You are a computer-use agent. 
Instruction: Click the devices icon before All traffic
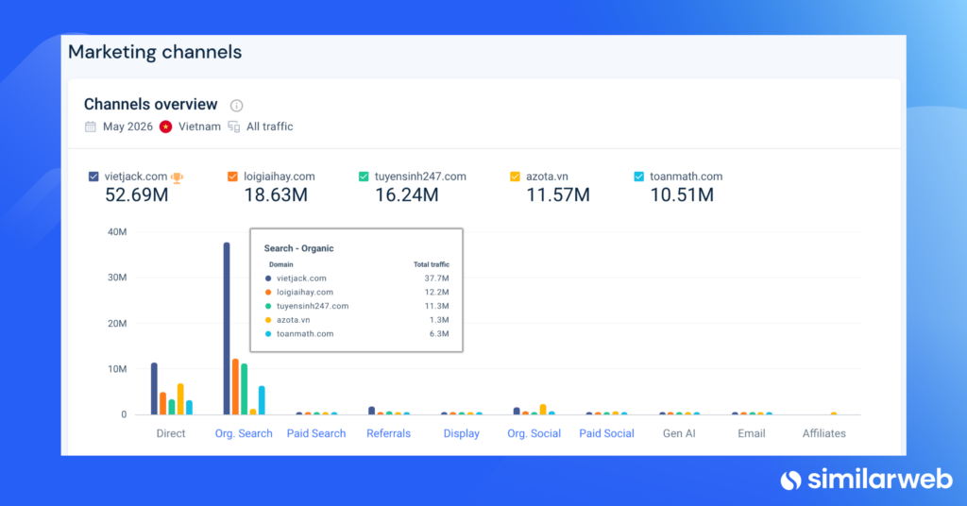click(234, 126)
